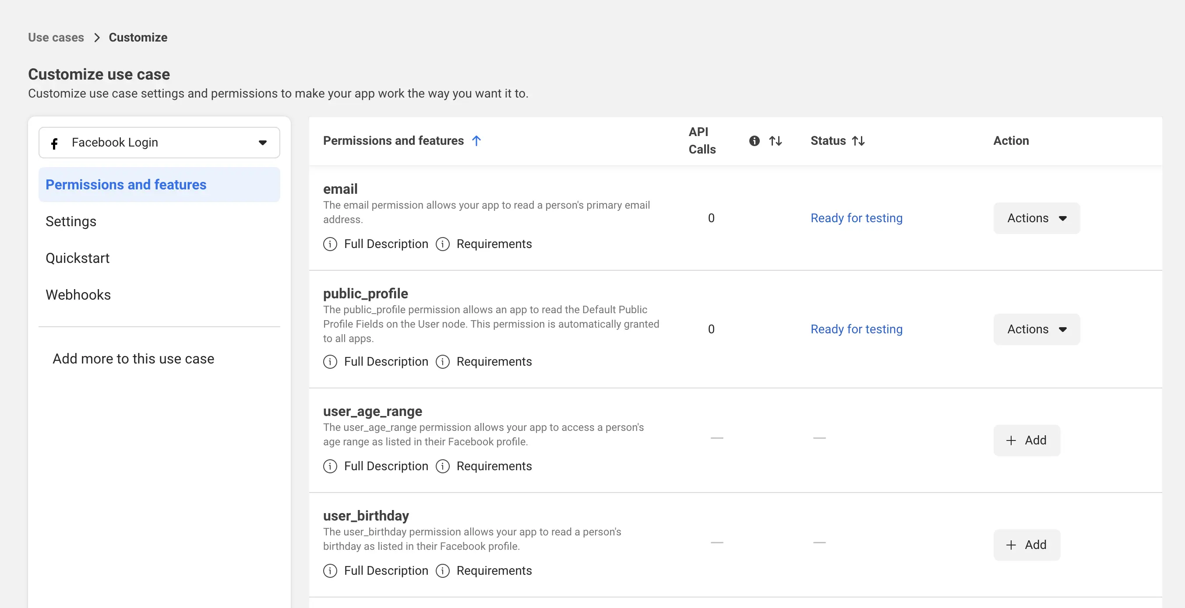The image size is (1185, 608).
Task: Open Requirements for user_birthday
Action: (494, 571)
